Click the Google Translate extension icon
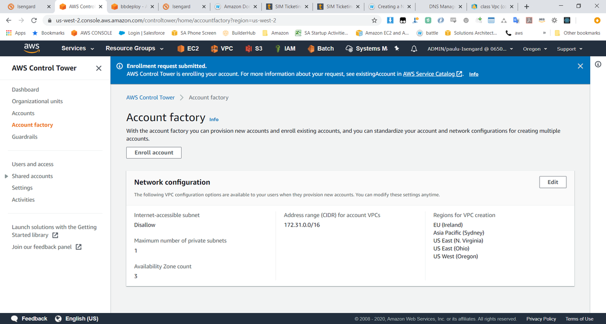This screenshot has height=324, width=606. (516, 21)
